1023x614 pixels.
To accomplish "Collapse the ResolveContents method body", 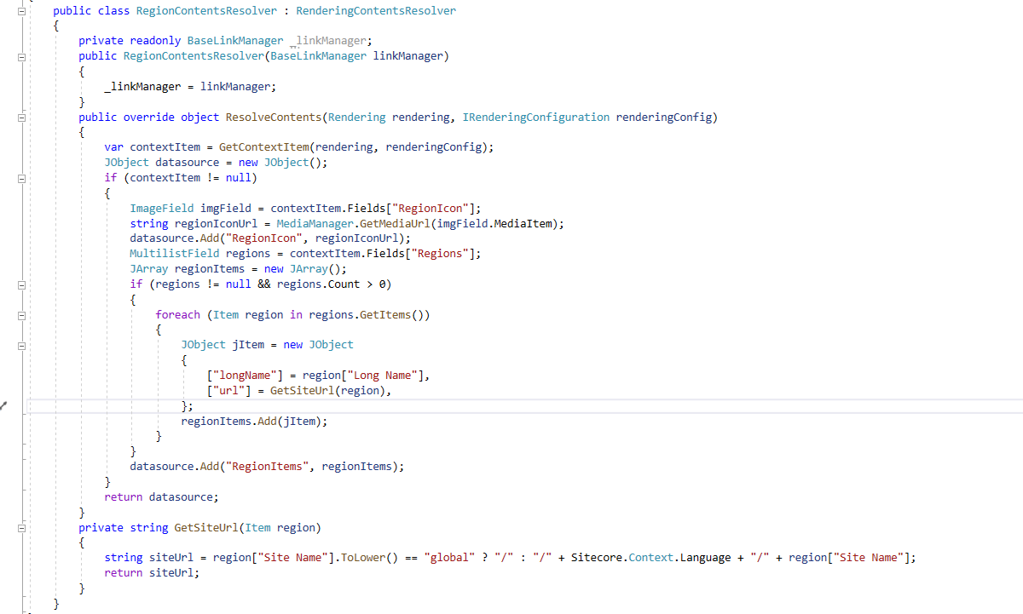I will (21, 117).
